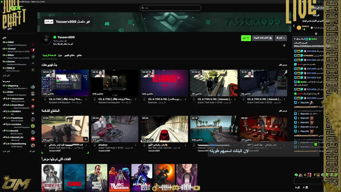Open odayyouyou avatar in recommended list
341x192 pixels.
click(x=33, y=100)
